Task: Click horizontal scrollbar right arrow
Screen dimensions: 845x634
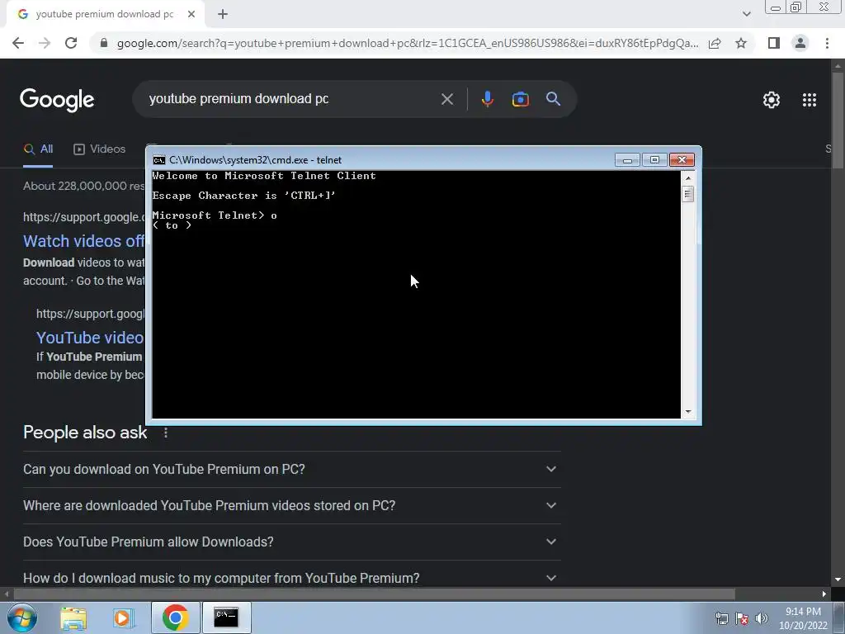Action: pyautogui.click(x=824, y=594)
